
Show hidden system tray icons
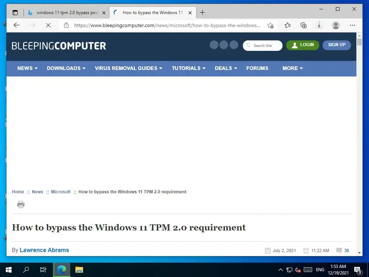(x=280, y=270)
